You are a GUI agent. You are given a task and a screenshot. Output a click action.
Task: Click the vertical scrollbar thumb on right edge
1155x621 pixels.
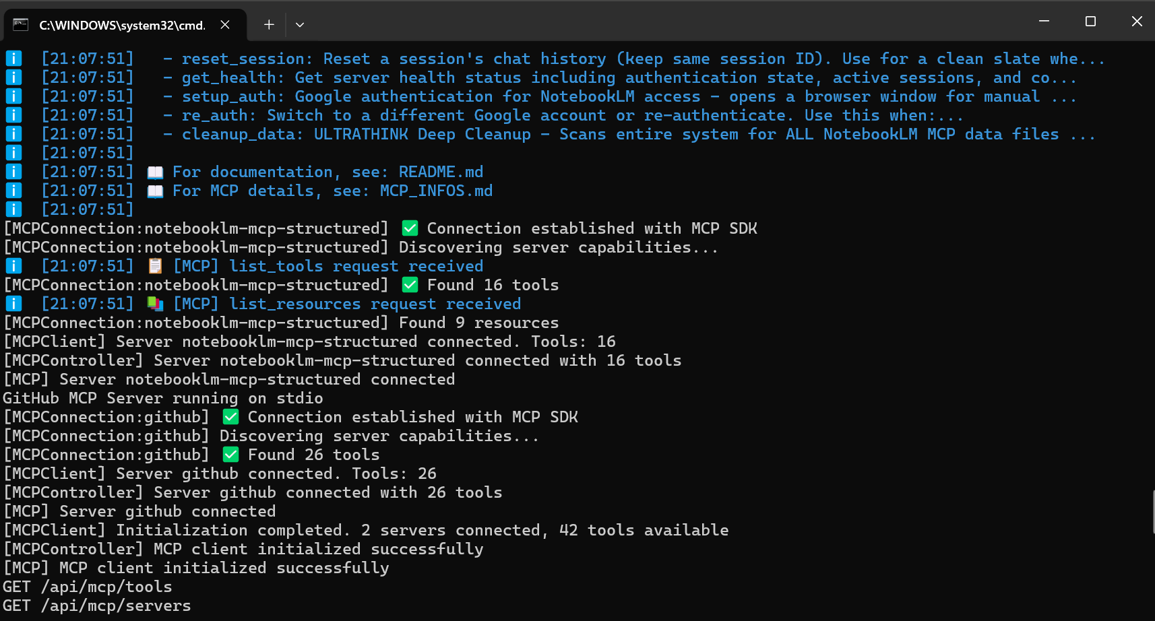pyautogui.click(x=1152, y=512)
